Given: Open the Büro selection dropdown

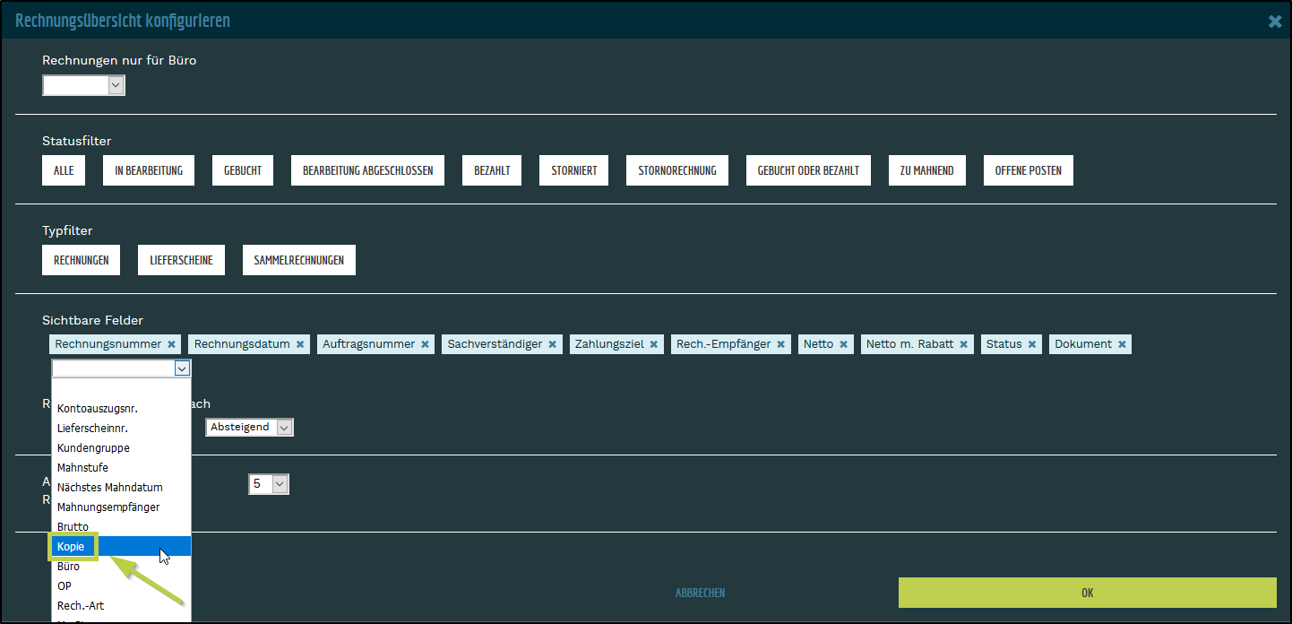Looking at the screenshot, I should [x=83, y=85].
